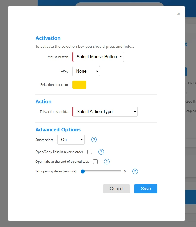The image size is (196, 227).
Task: Expand the Select Action Type dropdown
Action: 105,112
